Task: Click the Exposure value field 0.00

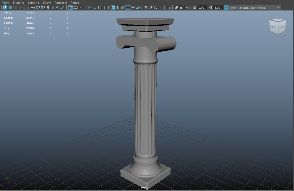Action: pos(202,8)
